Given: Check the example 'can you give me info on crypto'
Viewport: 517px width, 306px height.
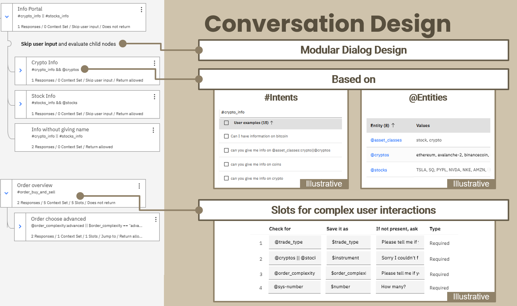Looking at the screenshot, I should (x=226, y=178).
